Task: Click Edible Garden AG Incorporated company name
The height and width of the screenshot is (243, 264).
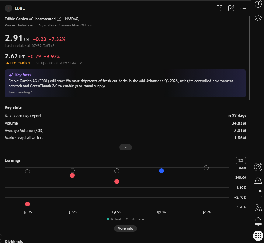Action: click(x=30, y=19)
